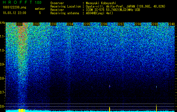Image resolution: width=177 pixels, height=112 pixels.
Task: Click the Receiving antenna label
Action: coord(65,13)
